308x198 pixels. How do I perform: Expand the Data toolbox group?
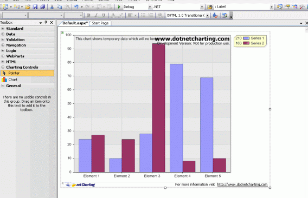3,34
